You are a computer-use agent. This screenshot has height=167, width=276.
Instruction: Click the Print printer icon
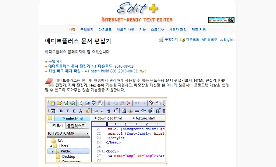[x=87, y=103]
